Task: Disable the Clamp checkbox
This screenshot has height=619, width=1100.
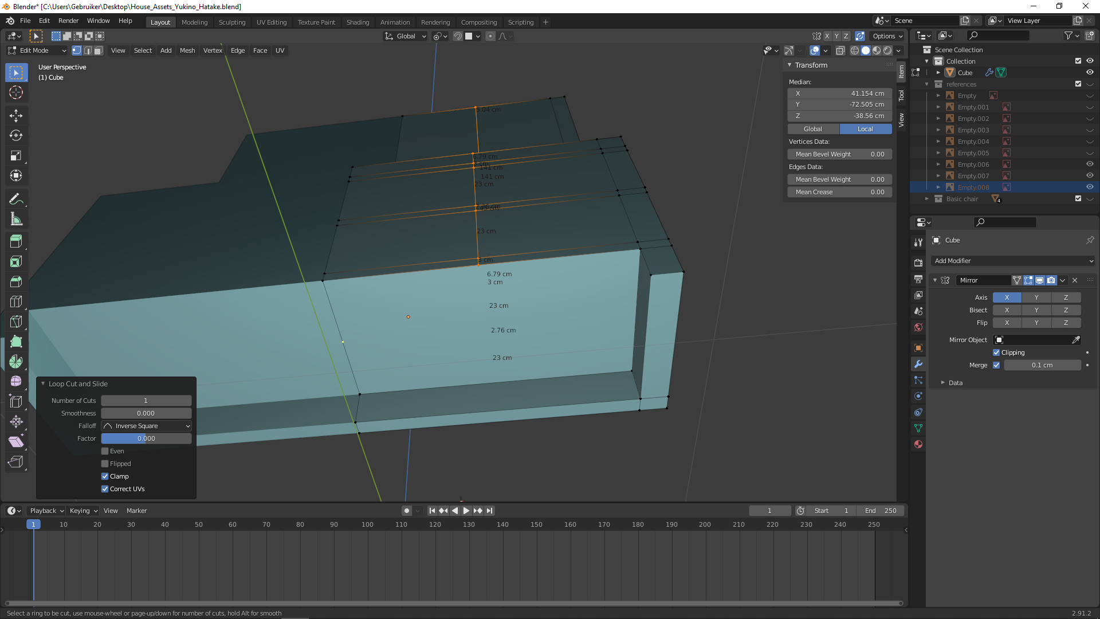Action: [105, 476]
